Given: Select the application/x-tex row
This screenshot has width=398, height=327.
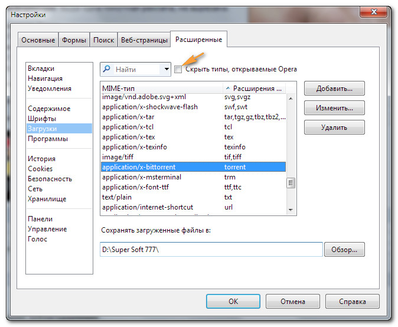Looking at the screenshot, I should [x=194, y=137].
